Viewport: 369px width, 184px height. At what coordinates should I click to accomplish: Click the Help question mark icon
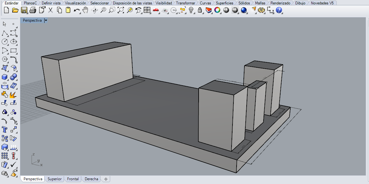pyautogui.click(x=279, y=10)
